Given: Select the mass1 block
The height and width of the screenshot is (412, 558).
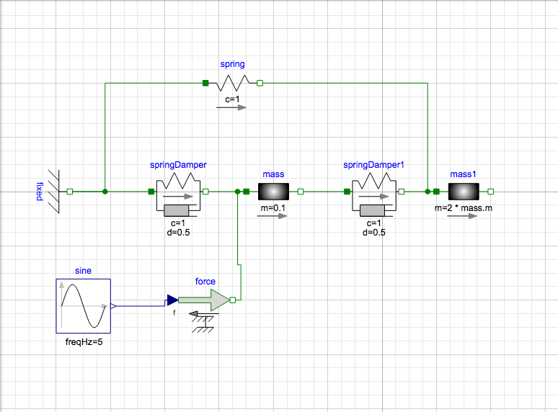Looking at the screenshot, I should (464, 192).
